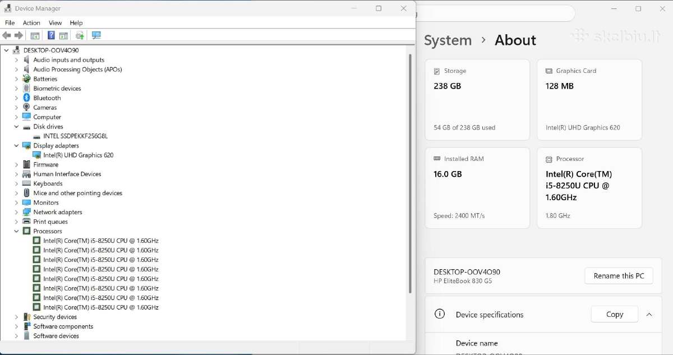The image size is (673, 355).
Task: Select the Keyboards tree item label
Action: pyautogui.click(x=48, y=183)
